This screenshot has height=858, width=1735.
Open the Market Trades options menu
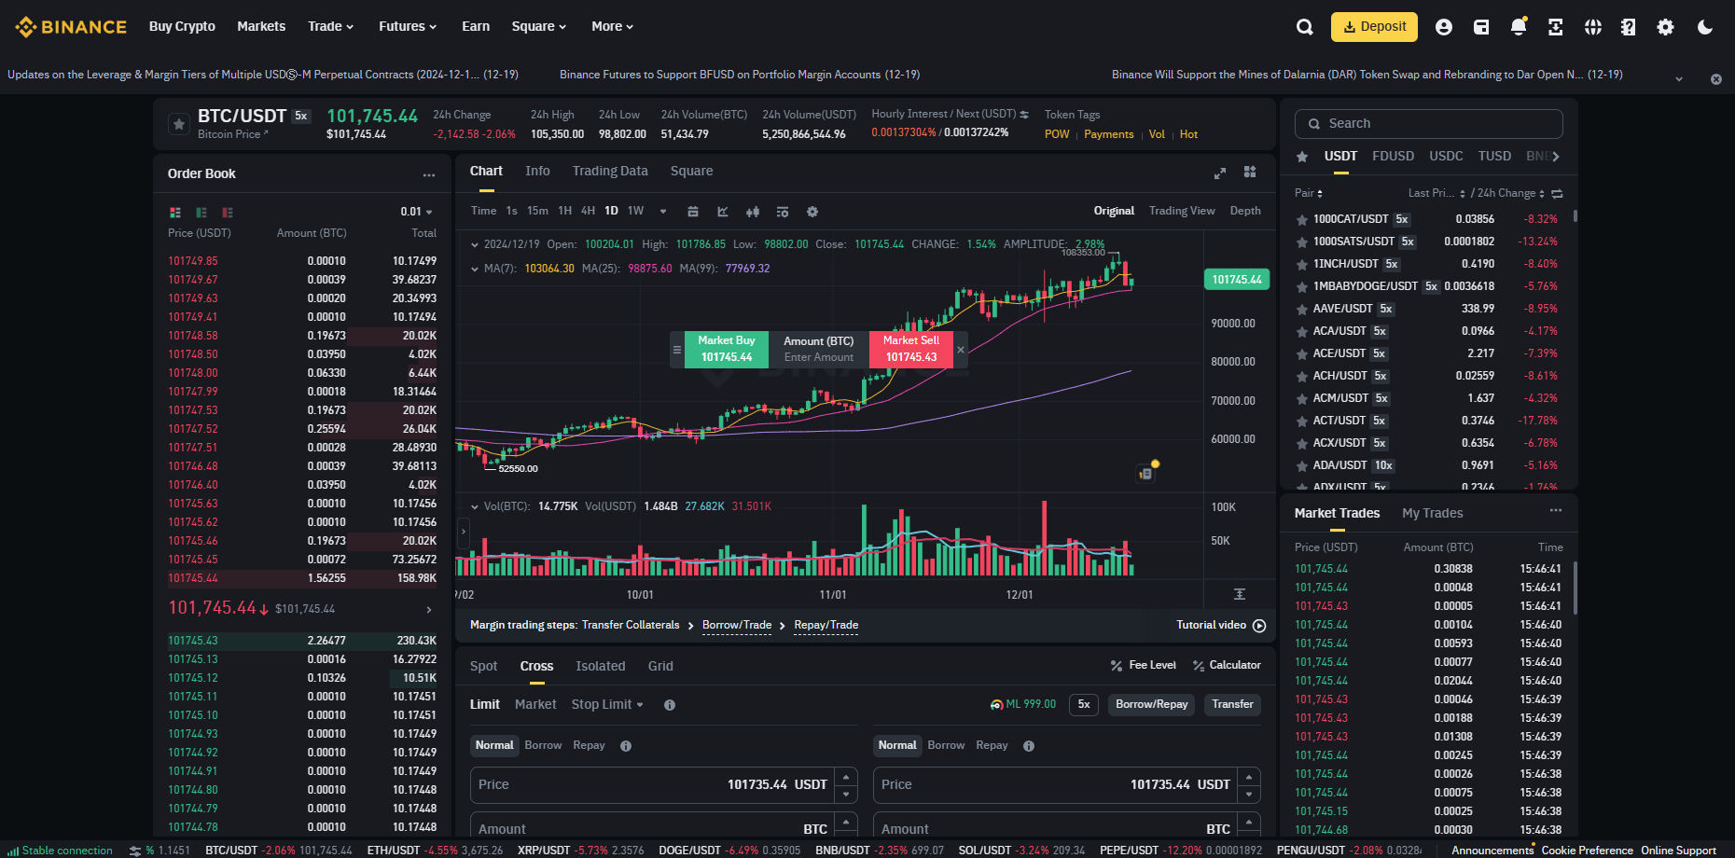[x=1556, y=510]
